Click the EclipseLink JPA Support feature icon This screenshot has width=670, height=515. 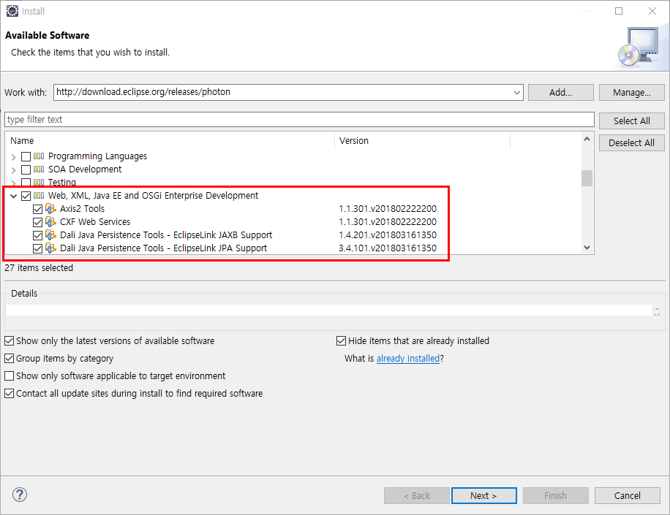coord(51,248)
